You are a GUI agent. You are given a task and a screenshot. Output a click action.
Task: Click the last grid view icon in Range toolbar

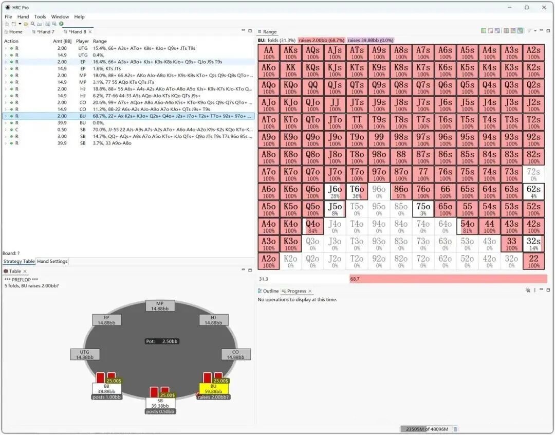[521, 31]
